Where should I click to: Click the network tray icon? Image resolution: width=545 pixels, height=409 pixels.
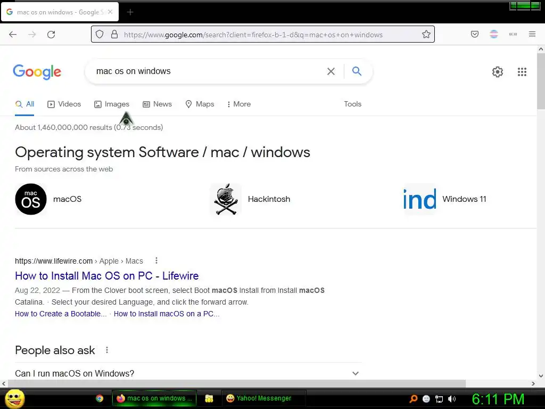(439, 399)
